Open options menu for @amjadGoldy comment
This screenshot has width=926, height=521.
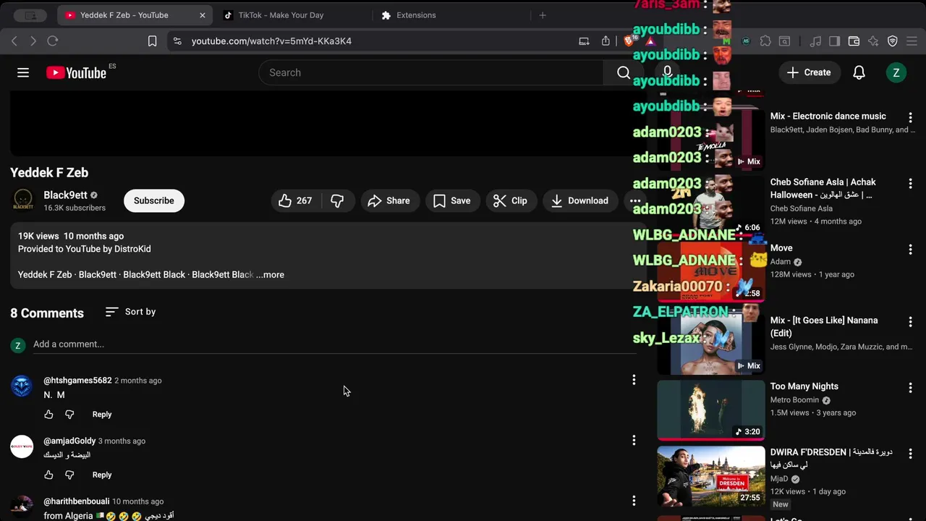(x=634, y=440)
